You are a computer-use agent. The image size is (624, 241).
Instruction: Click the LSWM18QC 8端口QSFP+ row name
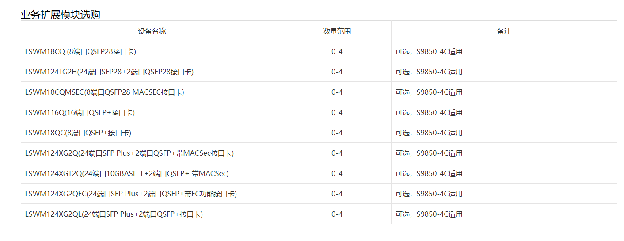78,133
